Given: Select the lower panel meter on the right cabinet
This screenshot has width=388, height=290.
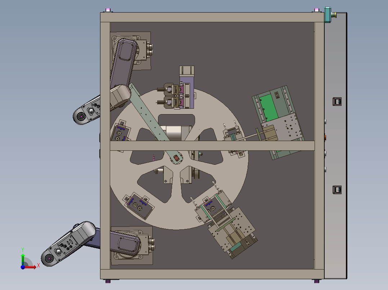Looking at the screenshot, I should tap(337, 190).
